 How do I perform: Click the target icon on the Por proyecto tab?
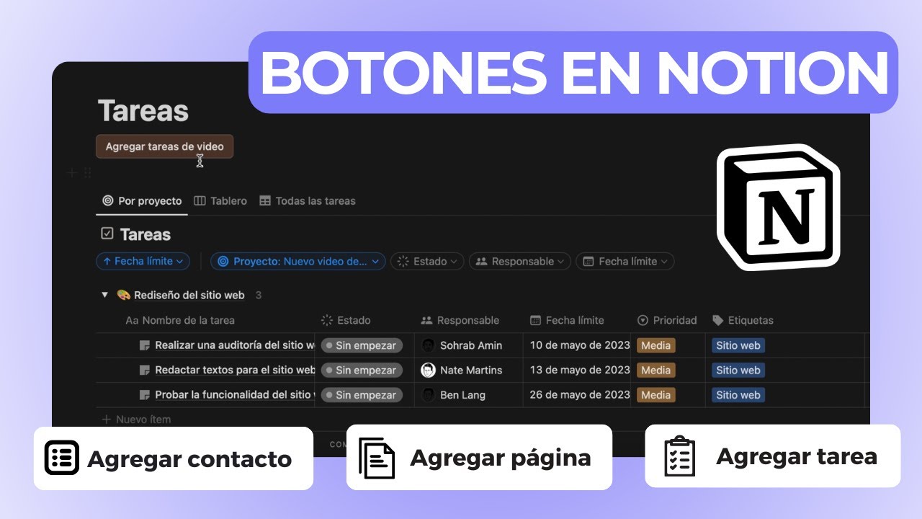tap(108, 201)
